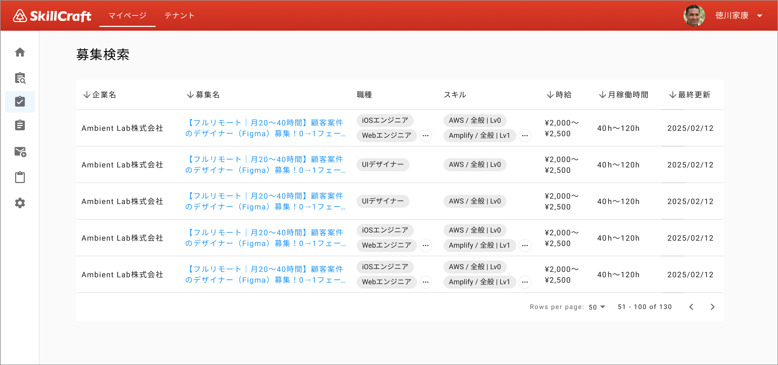Expand more skills in fifth row
Screen dimensions: 778x365
(525, 282)
